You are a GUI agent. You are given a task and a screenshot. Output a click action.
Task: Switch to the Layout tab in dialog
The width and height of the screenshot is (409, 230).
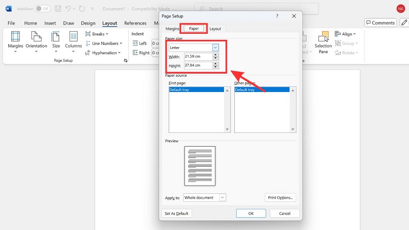pos(215,29)
